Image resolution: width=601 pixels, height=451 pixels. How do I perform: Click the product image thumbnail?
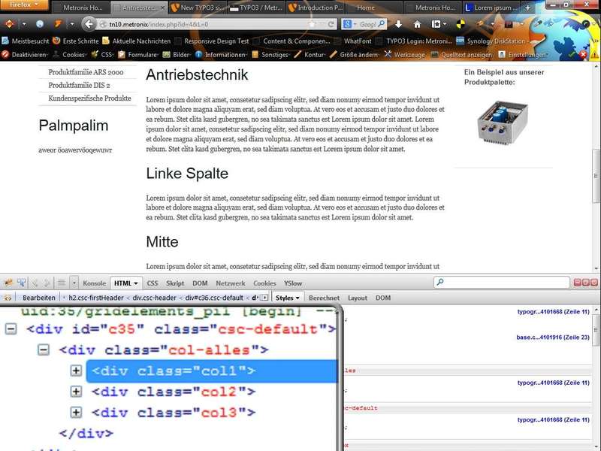(503, 121)
